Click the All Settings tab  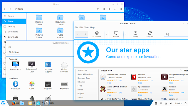(x=14, y=52)
